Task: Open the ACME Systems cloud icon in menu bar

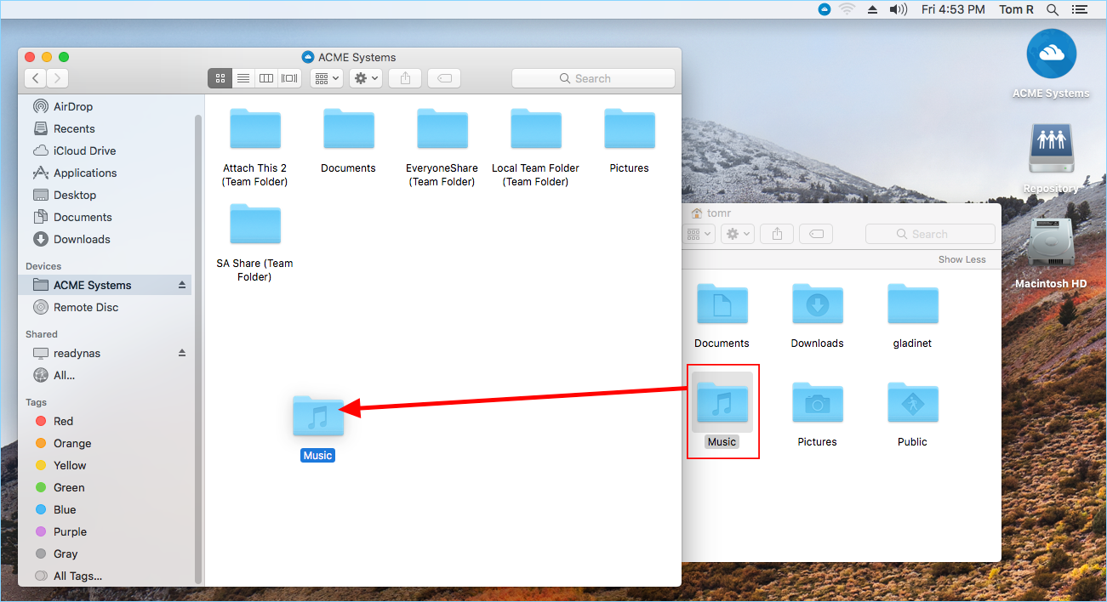Action: click(x=824, y=9)
